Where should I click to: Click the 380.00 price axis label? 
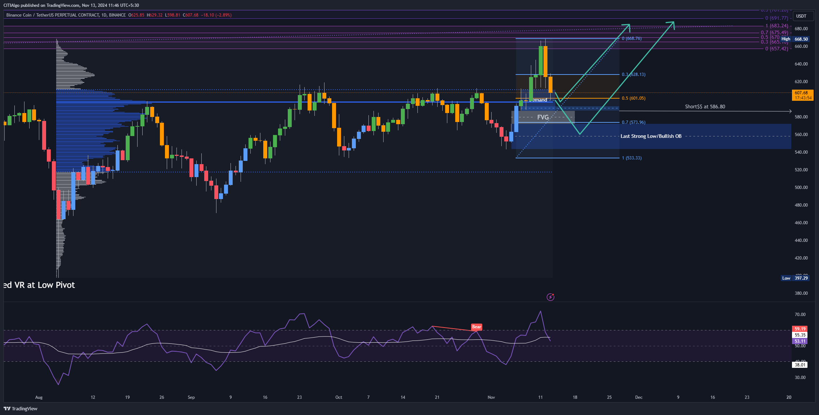(801, 293)
